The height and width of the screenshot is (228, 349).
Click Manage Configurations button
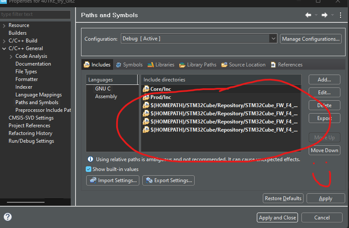(x=311, y=39)
